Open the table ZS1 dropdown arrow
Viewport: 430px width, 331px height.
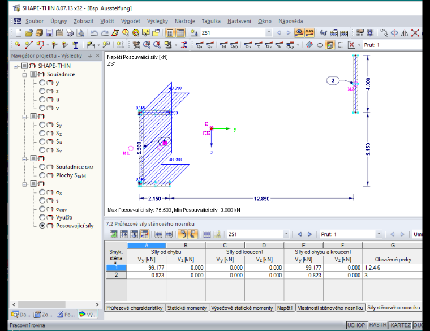pyautogui.click(x=286, y=234)
